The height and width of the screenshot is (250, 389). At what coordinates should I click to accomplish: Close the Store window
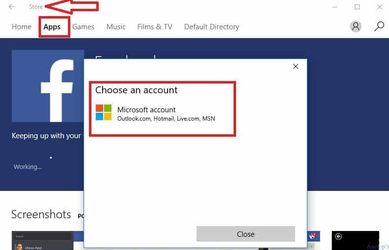pyautogui.click(x=380, y=7)
